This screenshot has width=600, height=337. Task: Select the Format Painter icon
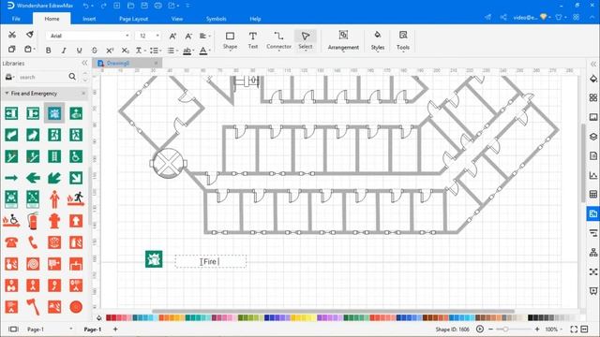click(29, 35)
